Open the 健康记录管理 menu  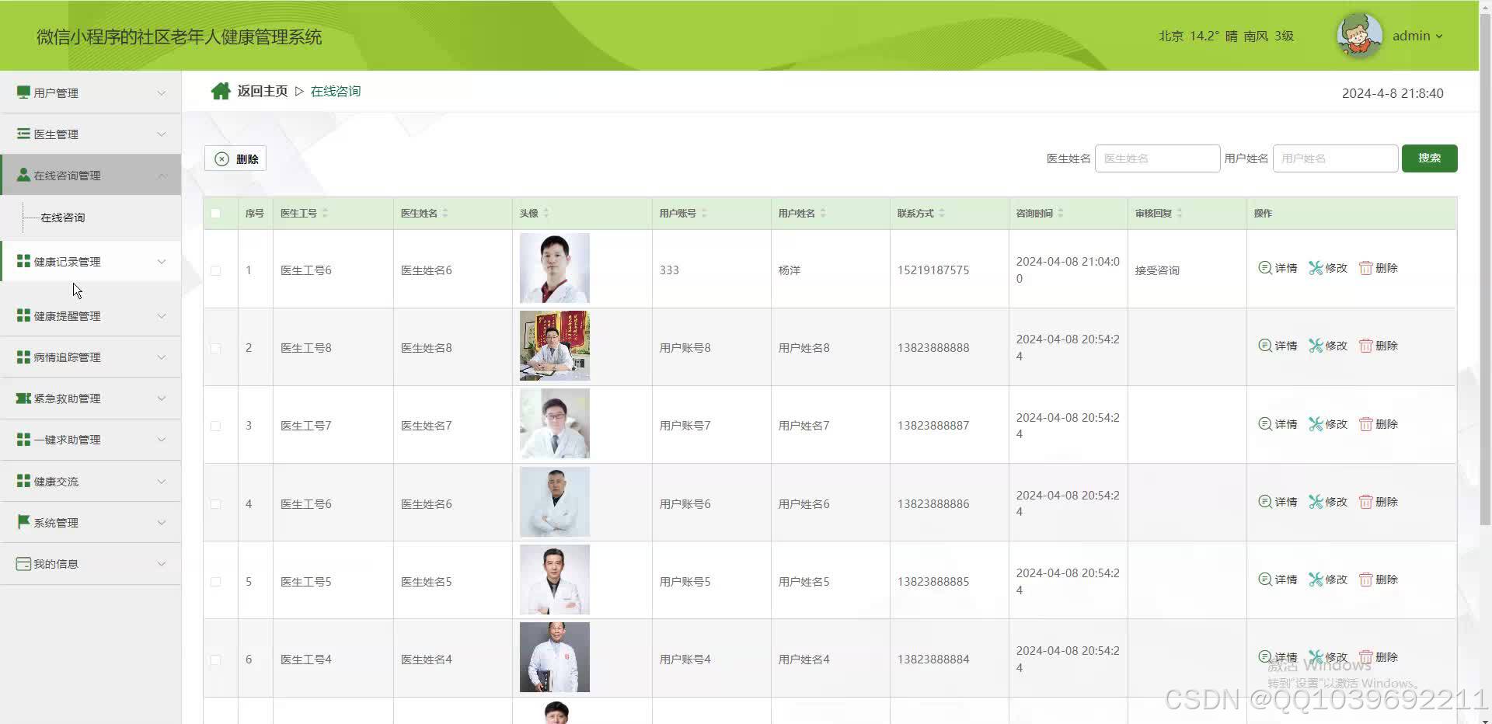click(x=68, y=262)
